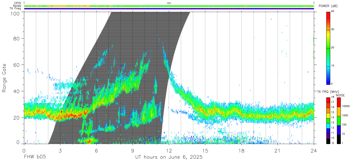
Task: Click the 3 tick label on time axis
Action: tap(60, 151)
